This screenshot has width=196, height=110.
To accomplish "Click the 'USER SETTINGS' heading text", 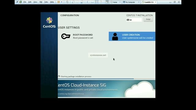I will click(69, 28).
